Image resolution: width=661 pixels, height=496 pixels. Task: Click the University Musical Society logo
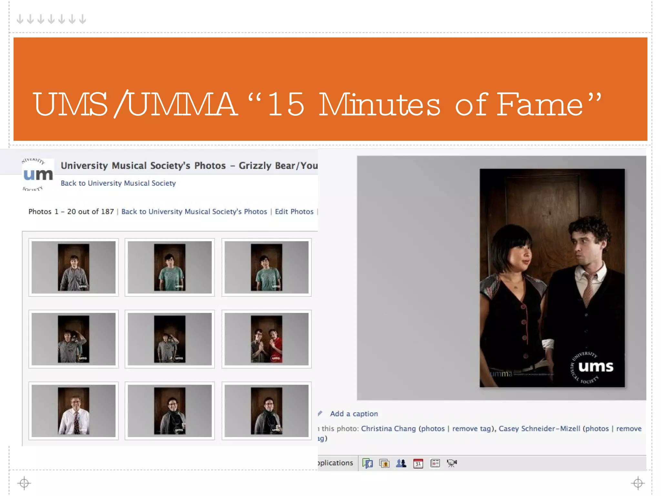coord(37,175)
